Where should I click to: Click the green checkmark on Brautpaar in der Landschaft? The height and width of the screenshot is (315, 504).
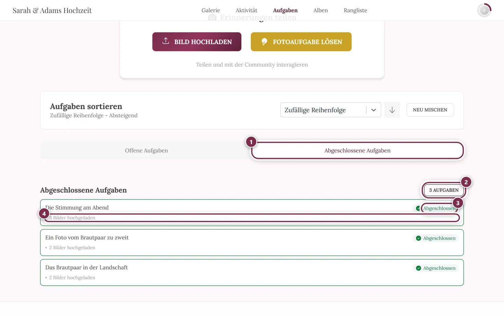pyautogui.click(x=419, y=268)
